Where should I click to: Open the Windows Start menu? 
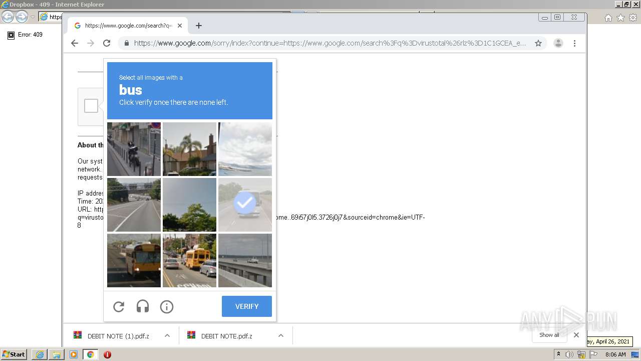[14, 354]
